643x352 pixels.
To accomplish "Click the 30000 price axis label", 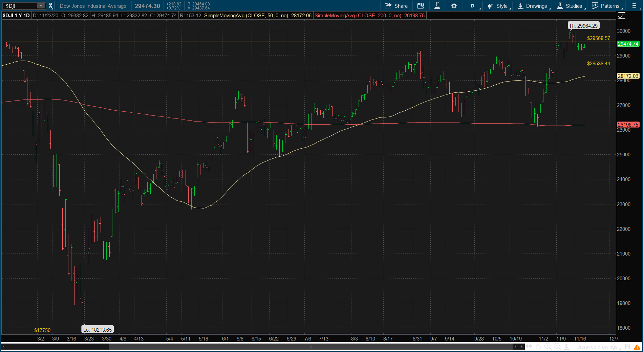I will click(x=624, y=31).
